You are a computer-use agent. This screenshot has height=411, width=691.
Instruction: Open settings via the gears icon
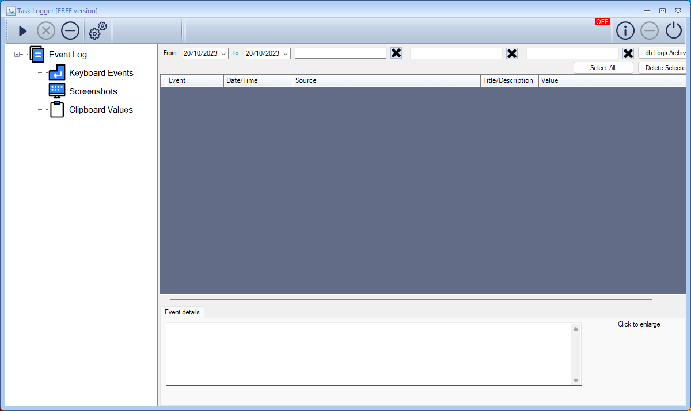98,30
